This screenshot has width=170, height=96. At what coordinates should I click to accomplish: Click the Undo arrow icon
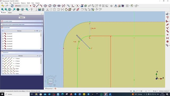click(3, 6)
